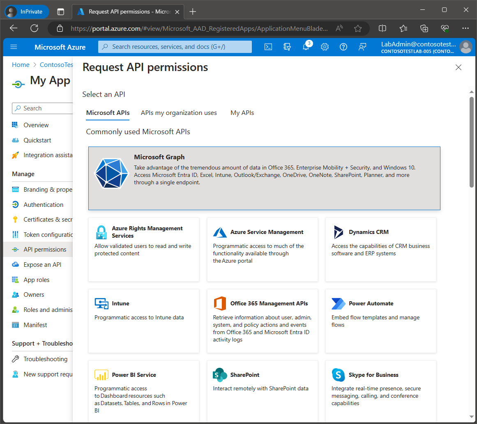Click the Microsoft Graph logo icon
The image size is (477, 424).
112,173
